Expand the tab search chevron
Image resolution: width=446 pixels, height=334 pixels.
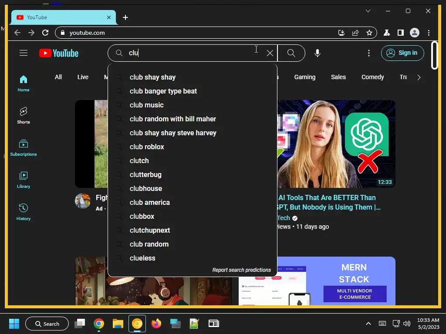pos(368,11)
